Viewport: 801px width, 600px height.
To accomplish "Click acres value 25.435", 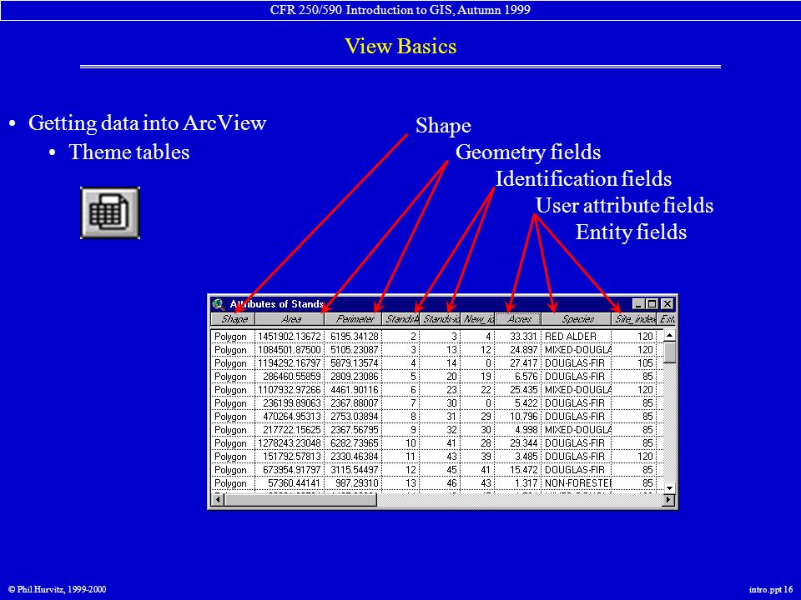I will tap(524, 390).
